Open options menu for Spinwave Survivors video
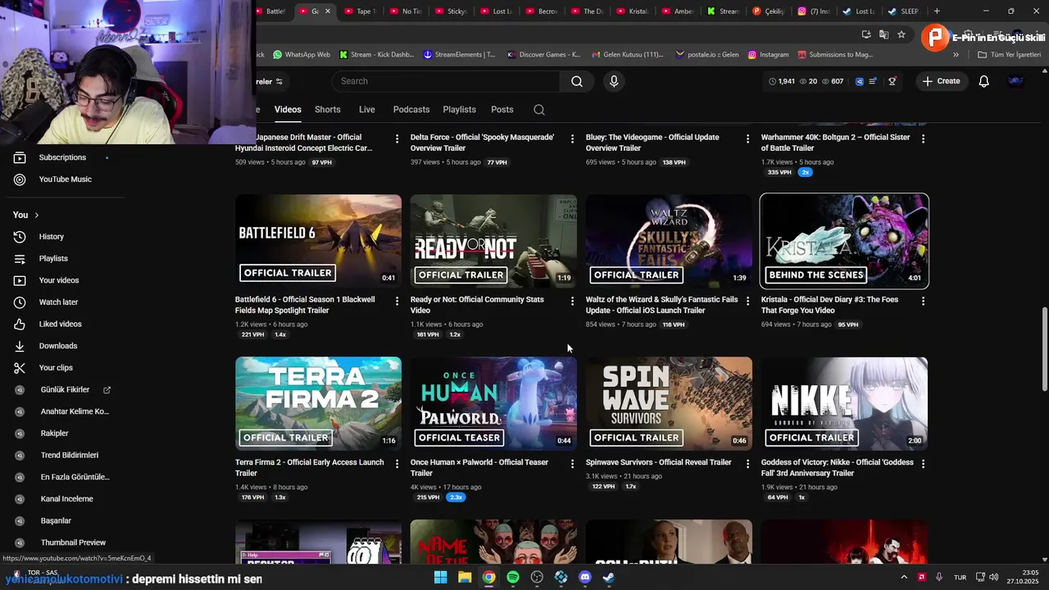 pos(747,464)
